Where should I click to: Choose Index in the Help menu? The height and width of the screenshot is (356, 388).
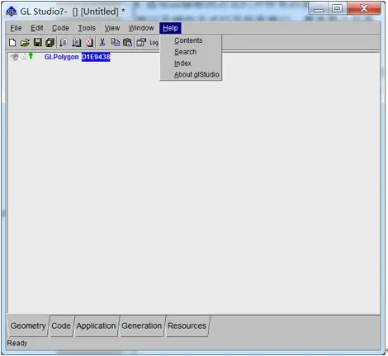pos(191,63)
